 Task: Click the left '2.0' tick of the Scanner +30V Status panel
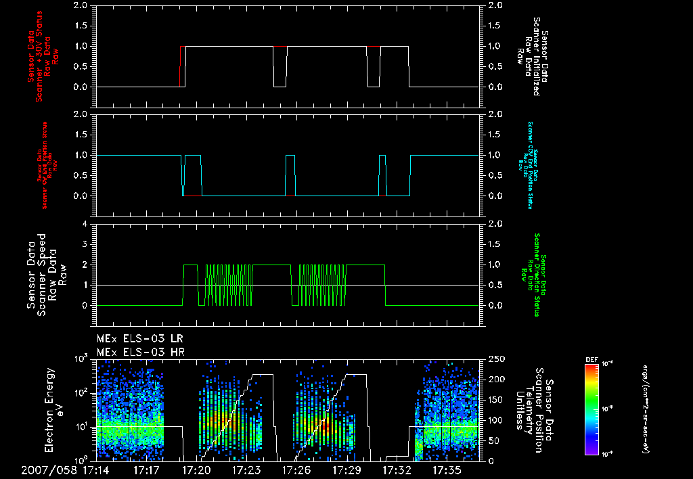[80, 5]
